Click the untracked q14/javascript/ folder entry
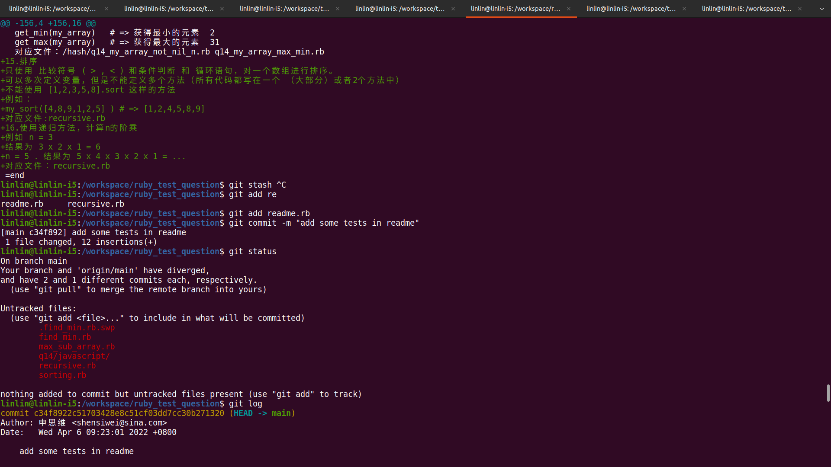 (74, 356)
